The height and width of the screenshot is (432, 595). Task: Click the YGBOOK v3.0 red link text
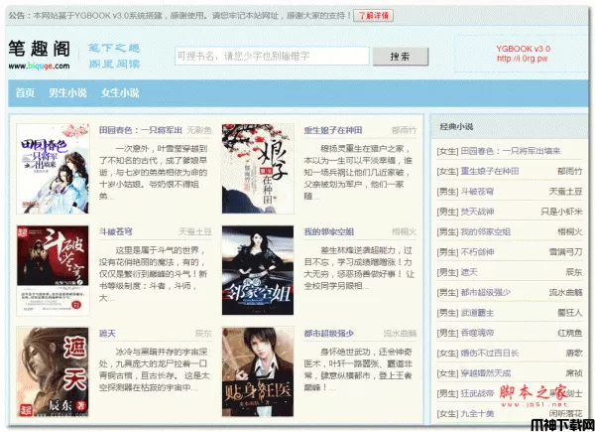click(x=523, y=49)
